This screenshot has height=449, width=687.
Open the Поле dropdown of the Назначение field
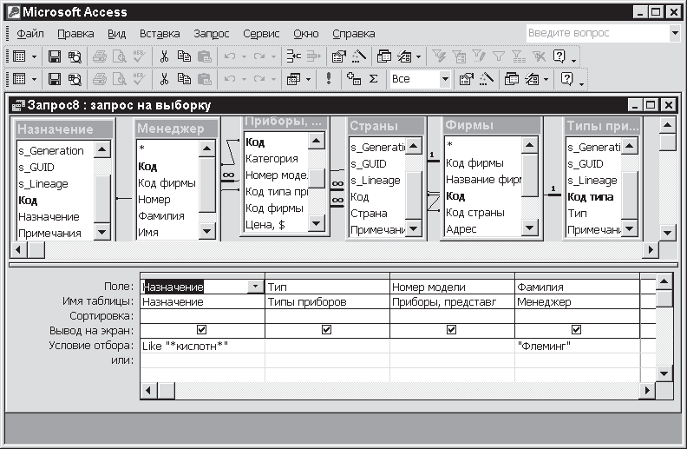coord(254,287)
